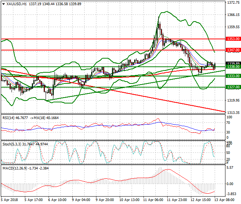Select the 1333.00 green price level label
This screenshot has width=241, height=204.
tap(233, 76)
